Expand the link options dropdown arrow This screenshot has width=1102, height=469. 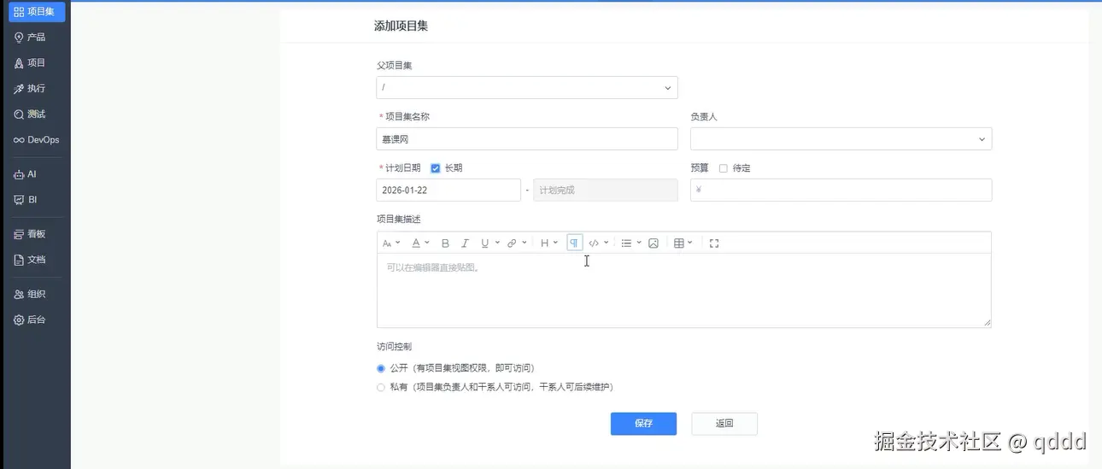click(x=524, y=243)
